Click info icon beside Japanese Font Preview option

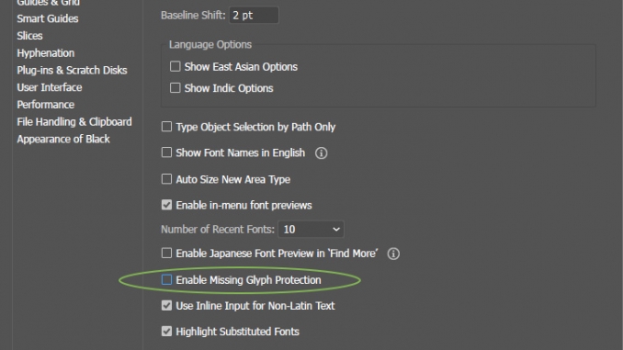tap(393, 254)
